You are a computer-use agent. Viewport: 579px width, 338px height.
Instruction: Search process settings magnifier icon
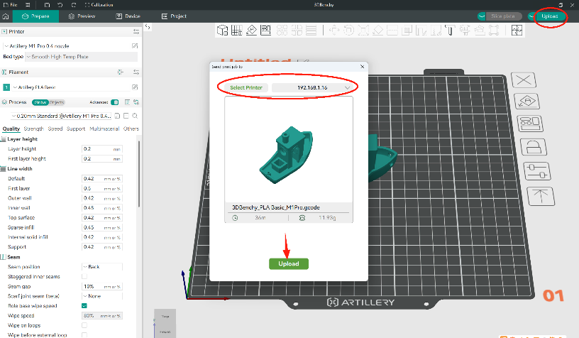coord(135,116)
